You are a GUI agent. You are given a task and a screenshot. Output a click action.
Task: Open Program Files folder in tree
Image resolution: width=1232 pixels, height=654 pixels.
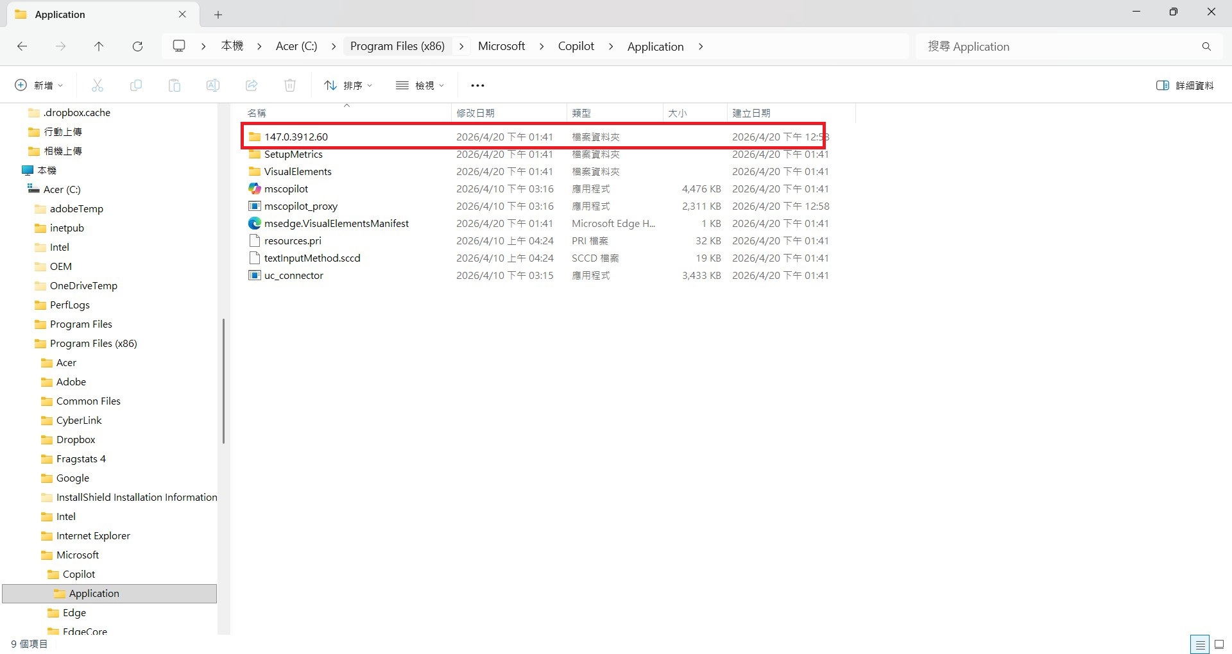click(73, 324)
